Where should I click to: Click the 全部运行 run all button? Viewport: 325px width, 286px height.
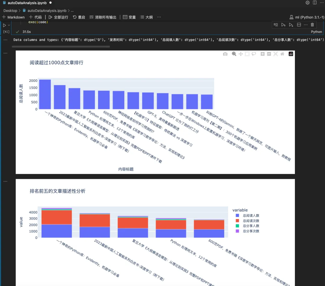pos(58,17)
